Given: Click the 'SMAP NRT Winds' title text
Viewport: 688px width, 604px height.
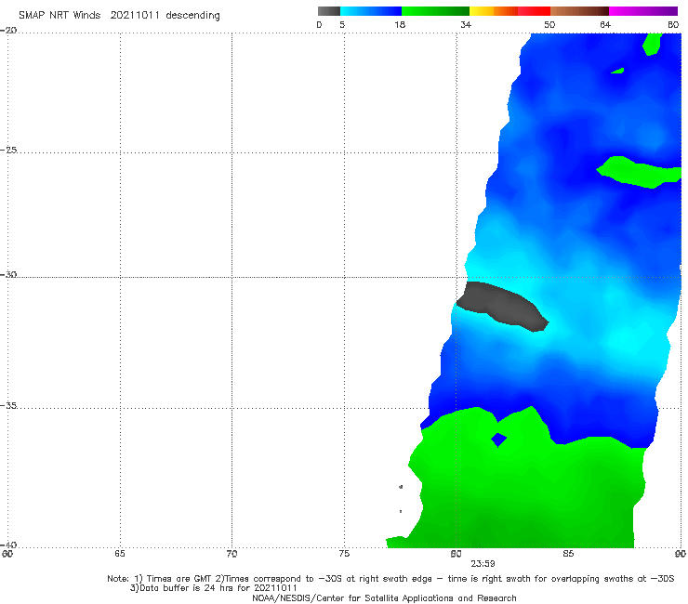Looking at the screenshot, I should 60,15.
